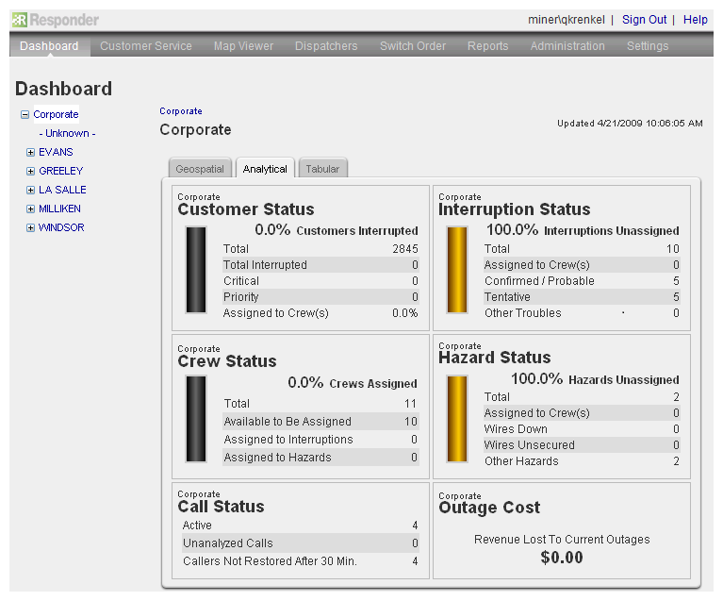
Task: Click the Crew Status black gauge bar
Action: (x=196, y=419)
